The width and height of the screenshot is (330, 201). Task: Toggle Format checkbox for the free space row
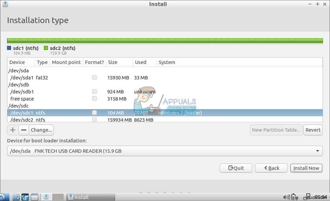[94, 98]
